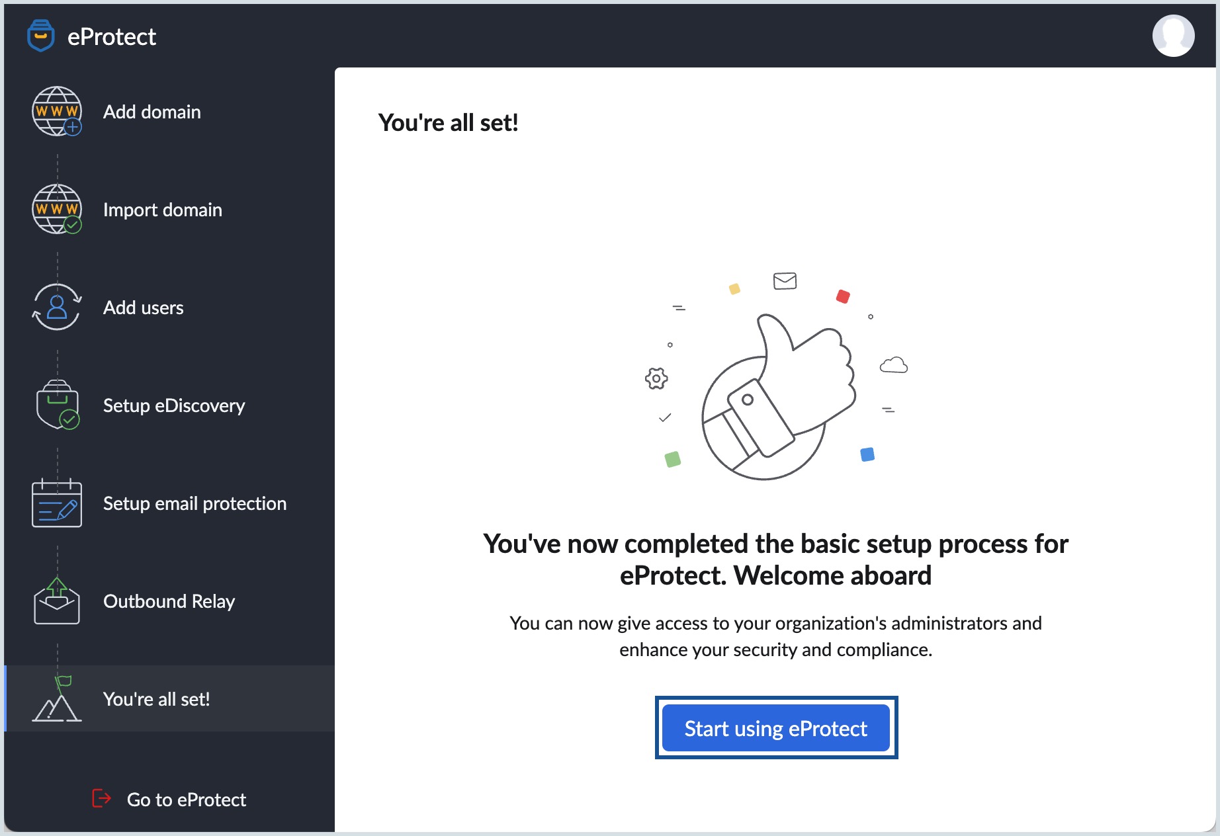Click the eProtect brand name text

click(x=112, y=36)
